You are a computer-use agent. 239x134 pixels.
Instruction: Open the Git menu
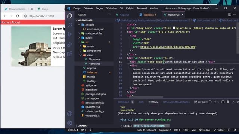(x=121, y=8)
